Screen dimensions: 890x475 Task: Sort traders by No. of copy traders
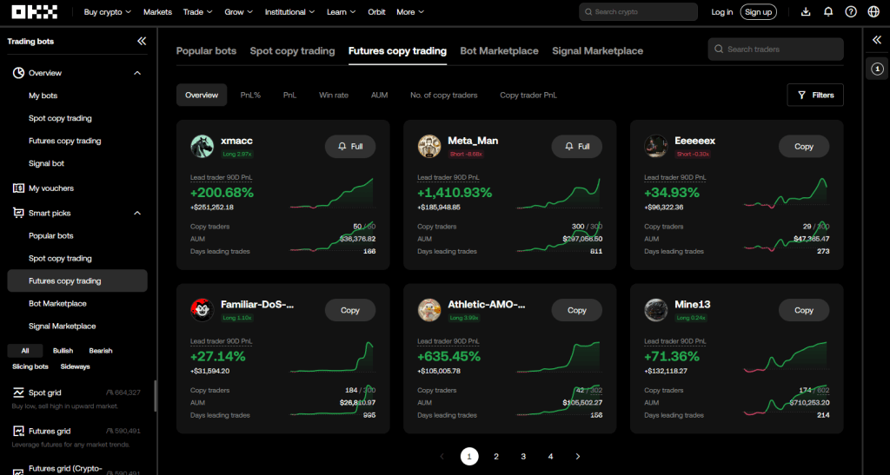444,96
